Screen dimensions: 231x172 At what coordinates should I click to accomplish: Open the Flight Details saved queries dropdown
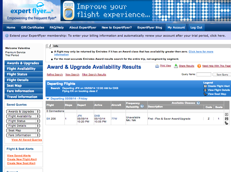[23, 126]
